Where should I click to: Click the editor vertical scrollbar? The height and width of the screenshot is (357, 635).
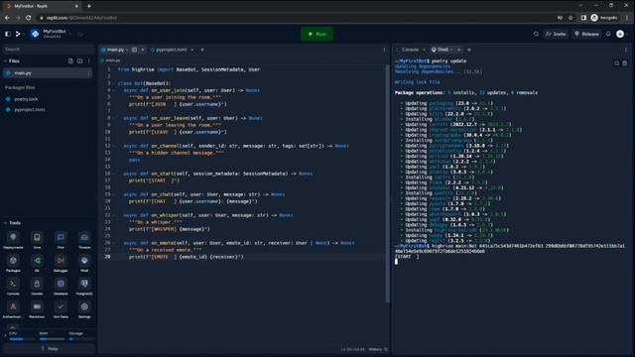[387, 183]
